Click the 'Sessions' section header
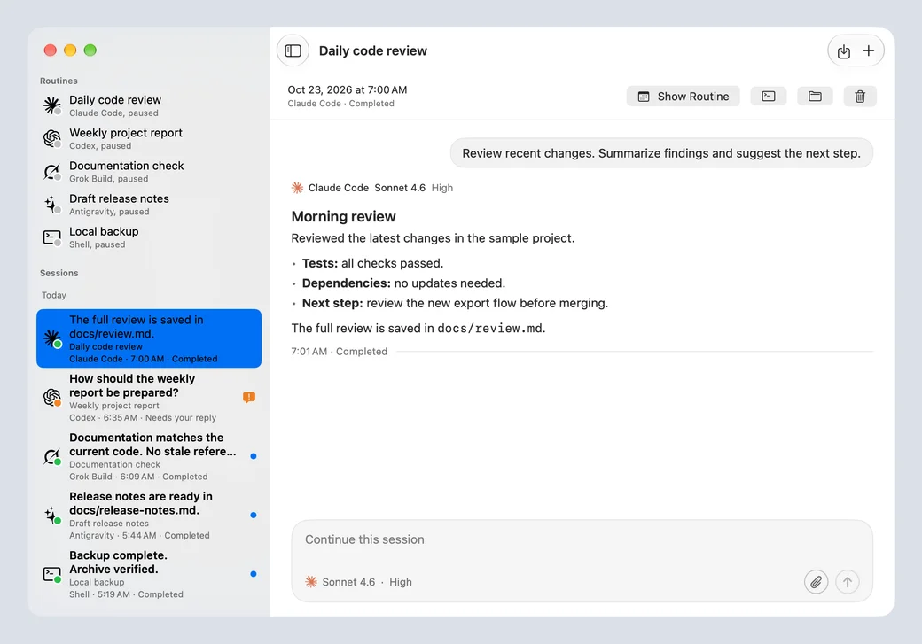The image size is (922, 644). (x=59, y=273)
